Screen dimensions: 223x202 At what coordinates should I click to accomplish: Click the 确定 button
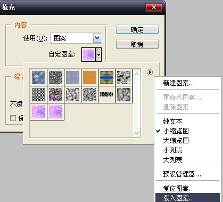point(137,29)
